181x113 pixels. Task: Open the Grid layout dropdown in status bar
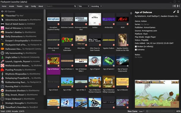click(142, 111)
